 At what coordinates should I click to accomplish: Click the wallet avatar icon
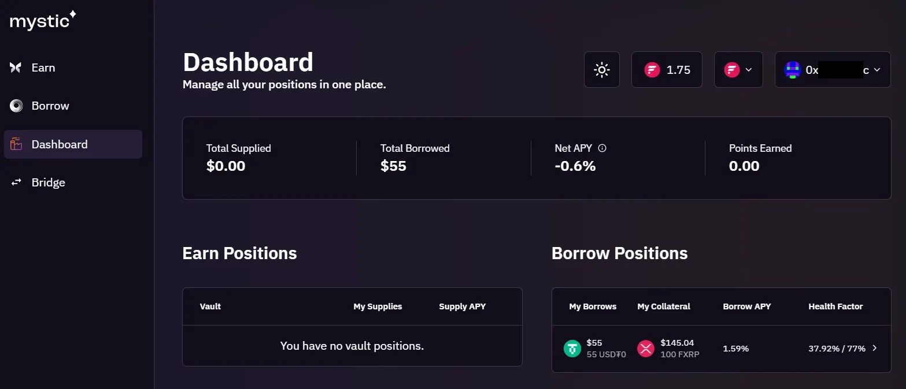pyautogui.click(x=792, y=70)
